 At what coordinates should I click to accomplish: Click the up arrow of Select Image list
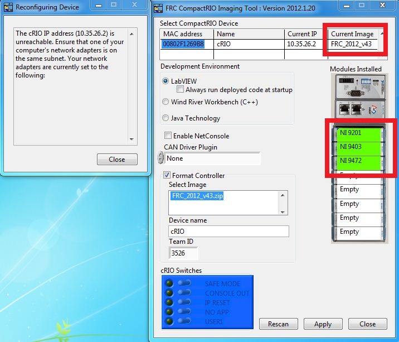point(283,195)
